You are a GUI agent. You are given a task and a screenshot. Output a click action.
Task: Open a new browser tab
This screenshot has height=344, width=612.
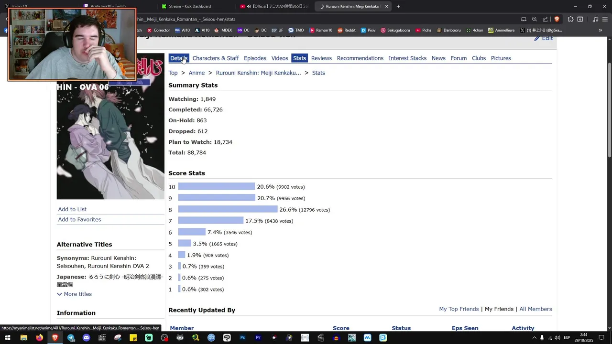tap(398, 6)
